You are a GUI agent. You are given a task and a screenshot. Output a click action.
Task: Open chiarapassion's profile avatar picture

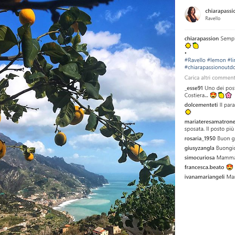click(x=193, y=15)
